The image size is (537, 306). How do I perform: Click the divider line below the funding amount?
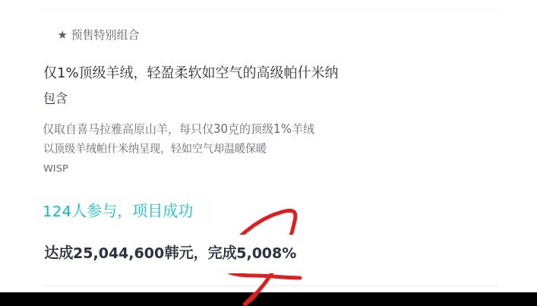[x=270, y=285]
